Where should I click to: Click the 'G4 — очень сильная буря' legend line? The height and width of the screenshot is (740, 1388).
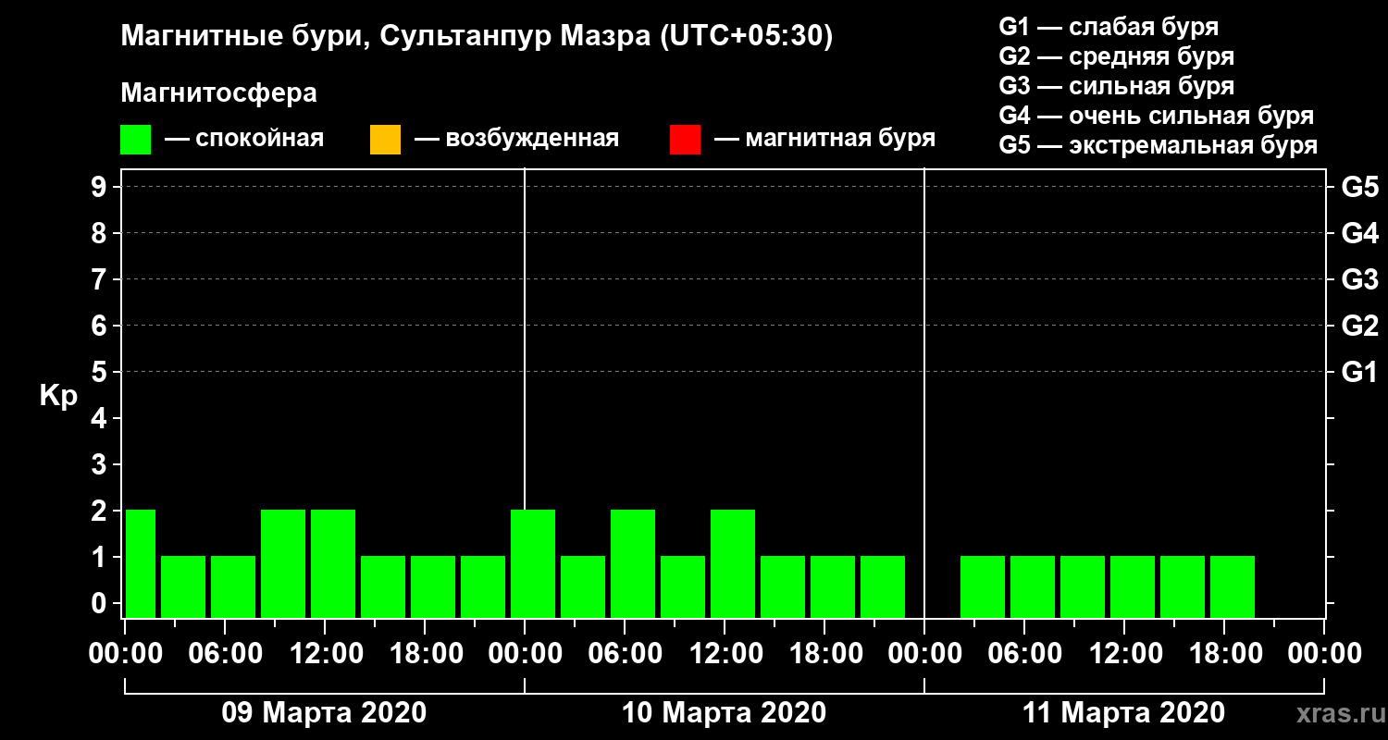(x=1157, y=116)
